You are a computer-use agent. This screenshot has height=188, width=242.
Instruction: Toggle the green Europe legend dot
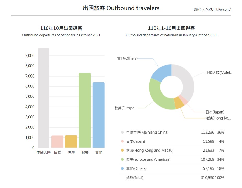tap(122, 160)
